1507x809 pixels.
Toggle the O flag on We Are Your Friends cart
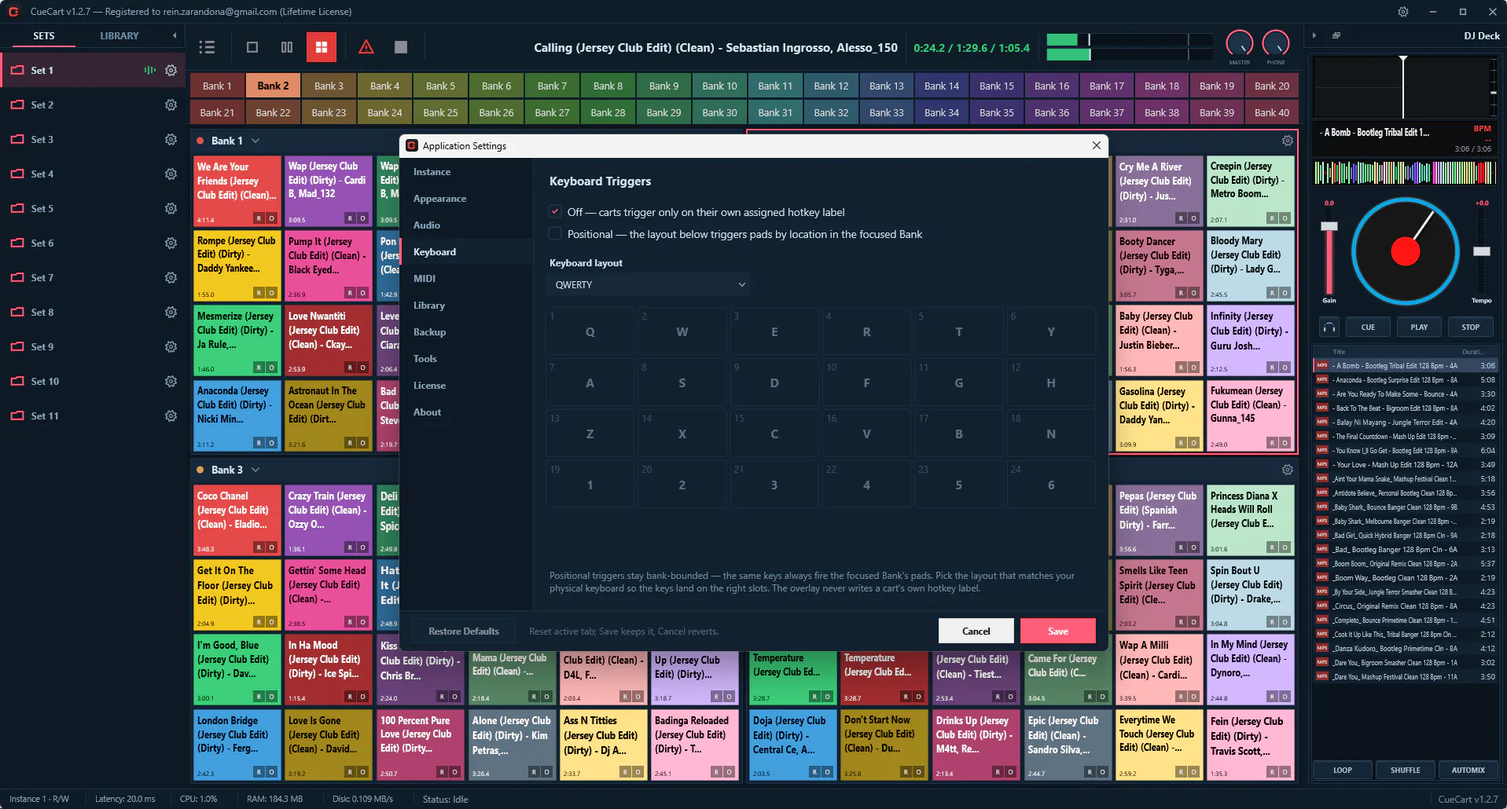(x=271, y=218)
